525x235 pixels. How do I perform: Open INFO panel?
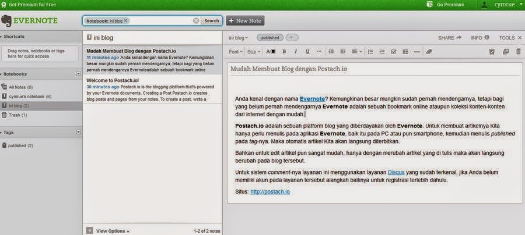pyautogui.click(x=480, y=38)
